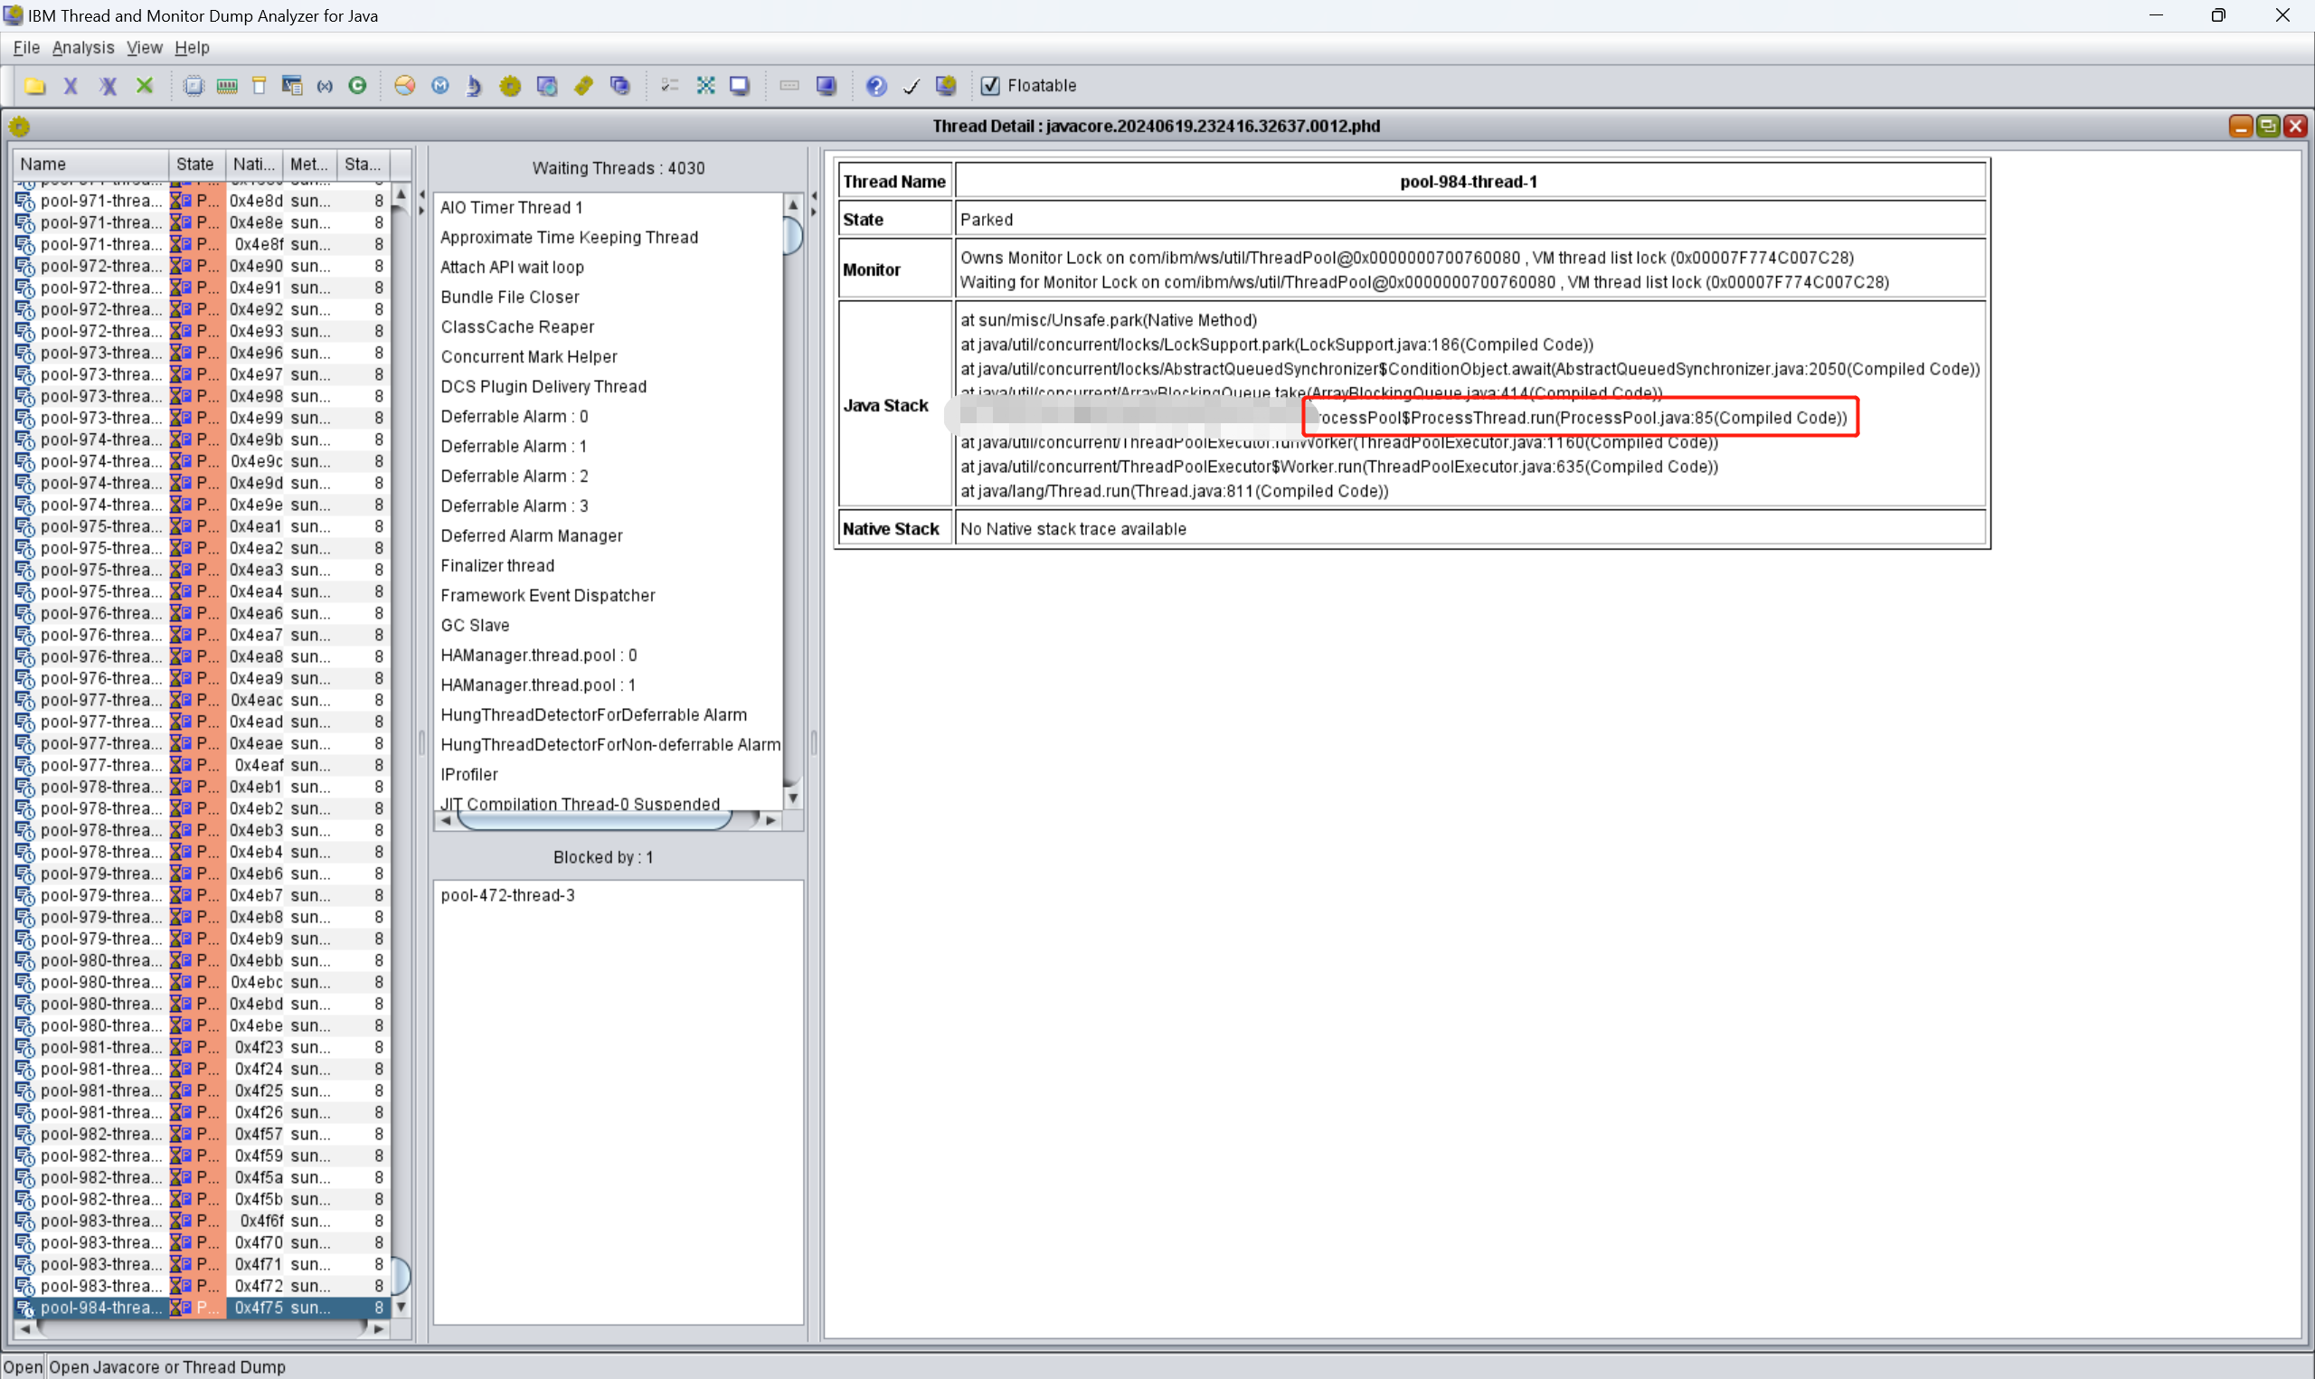Click the pie chart toolbar icon
The image size is (2315, 1379).
coord(404,86)
